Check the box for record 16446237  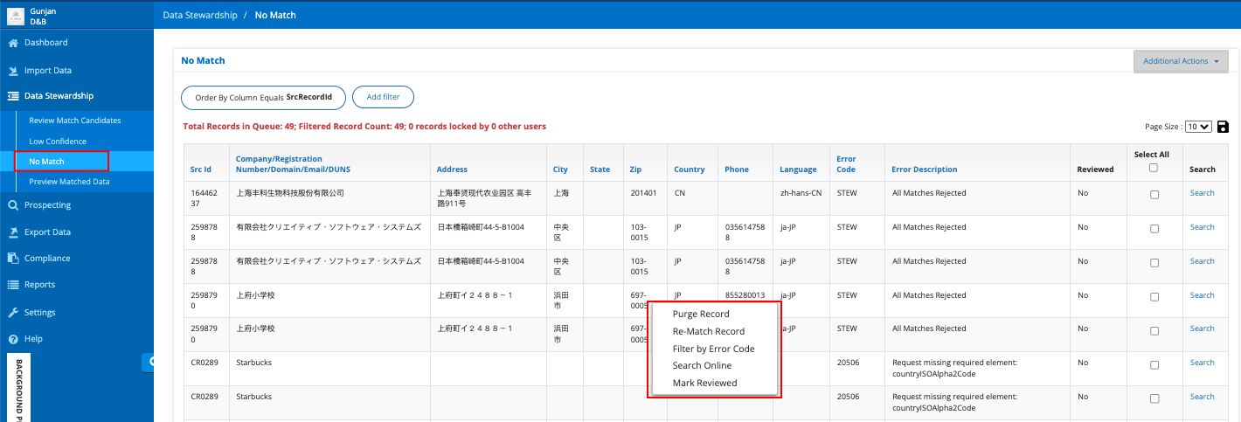[x=1154, y=195]
